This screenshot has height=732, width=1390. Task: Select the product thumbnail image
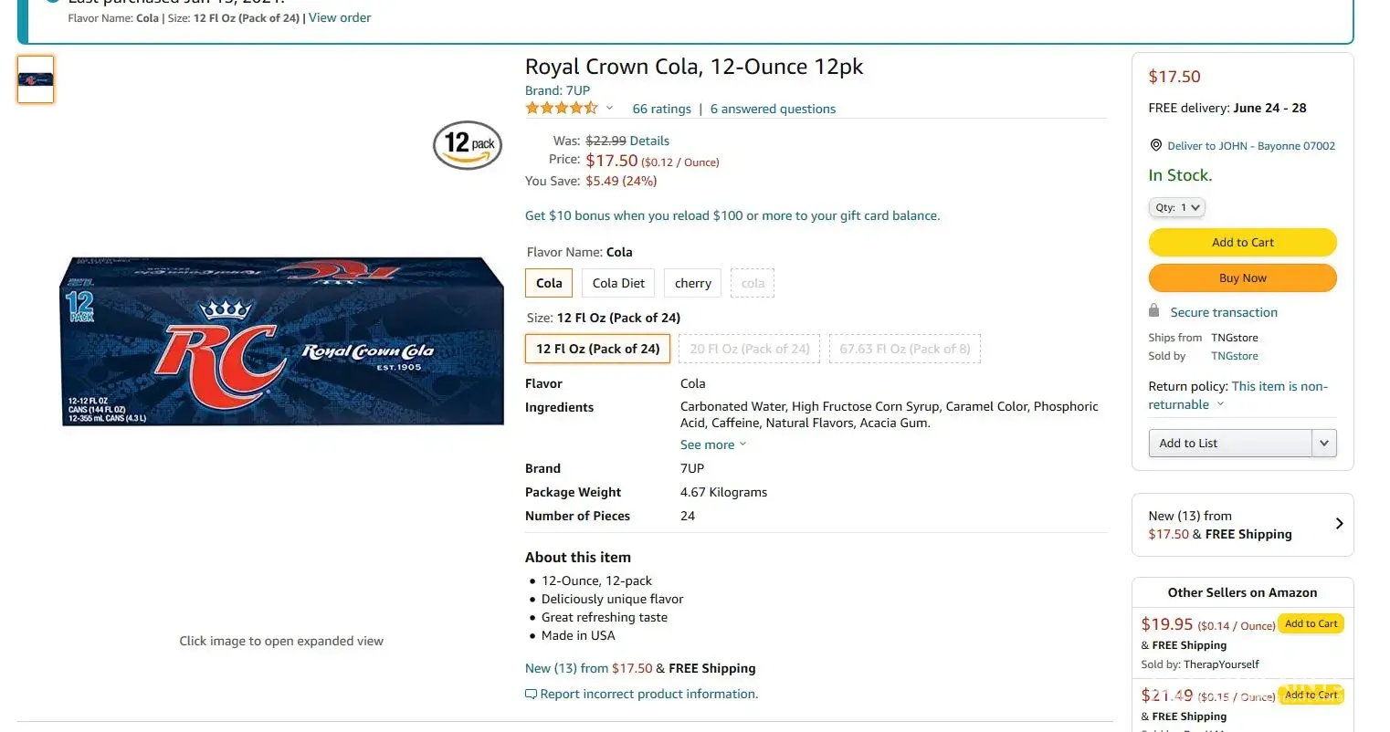point(36,79)
